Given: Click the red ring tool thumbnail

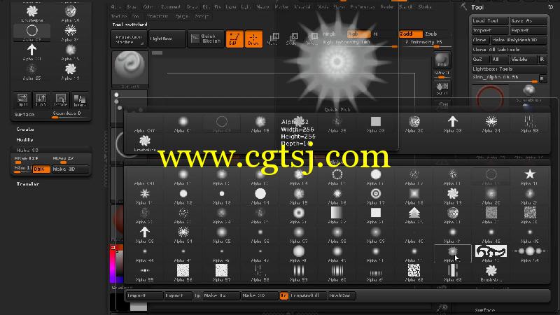Looking at the screenshot, I should point(490,97).
